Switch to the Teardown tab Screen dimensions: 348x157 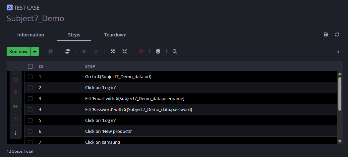coord(115,35)
